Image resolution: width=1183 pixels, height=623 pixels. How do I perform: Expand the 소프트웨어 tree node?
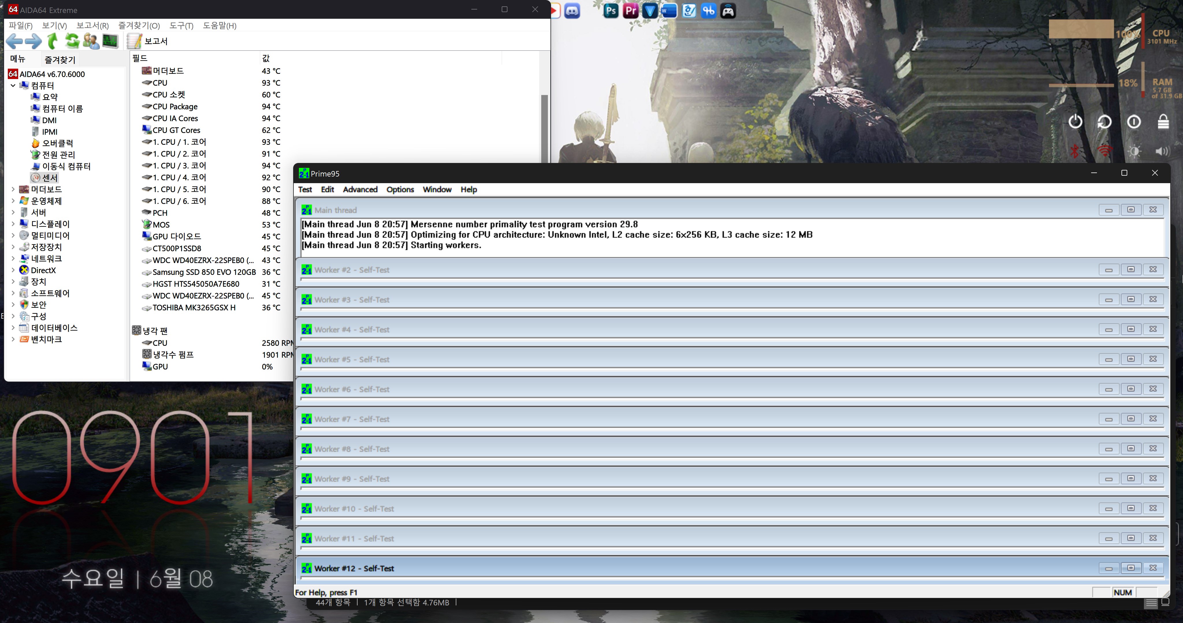coord(13,293)
